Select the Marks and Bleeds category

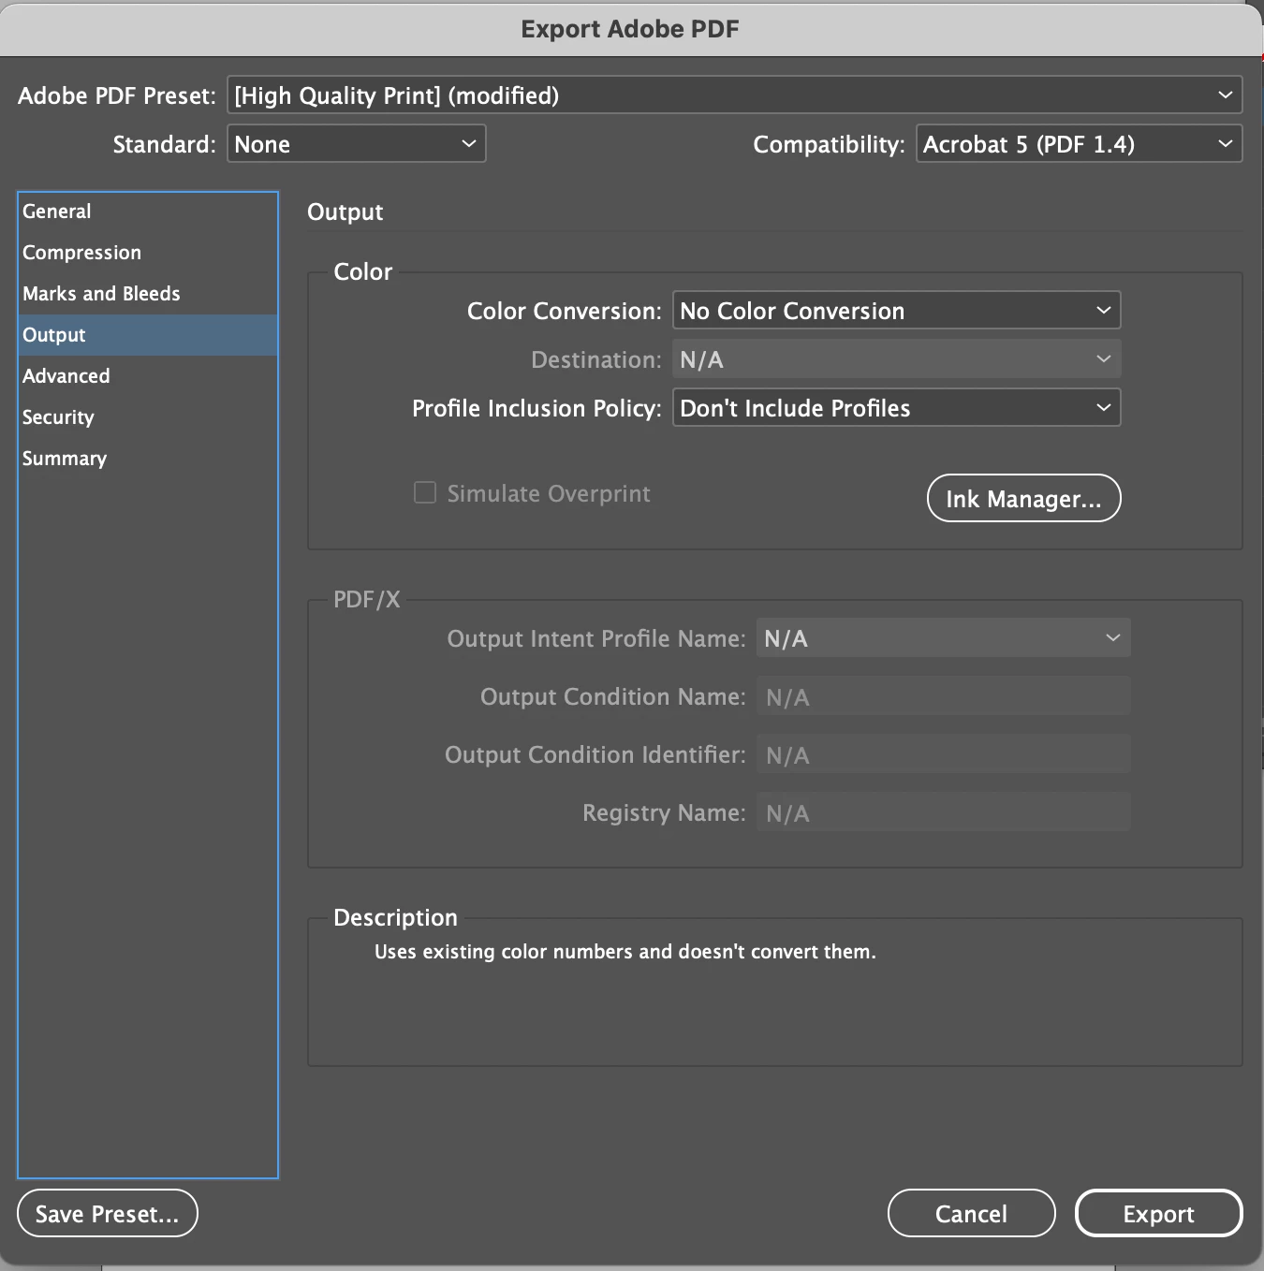148,294
